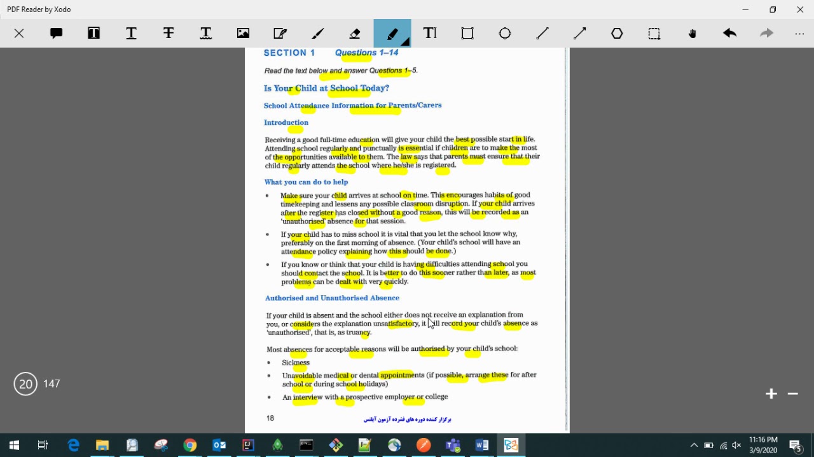Launch Microsoft Edge from the taskbar
This screenshot has height=457, width=814.
(74, 446)
